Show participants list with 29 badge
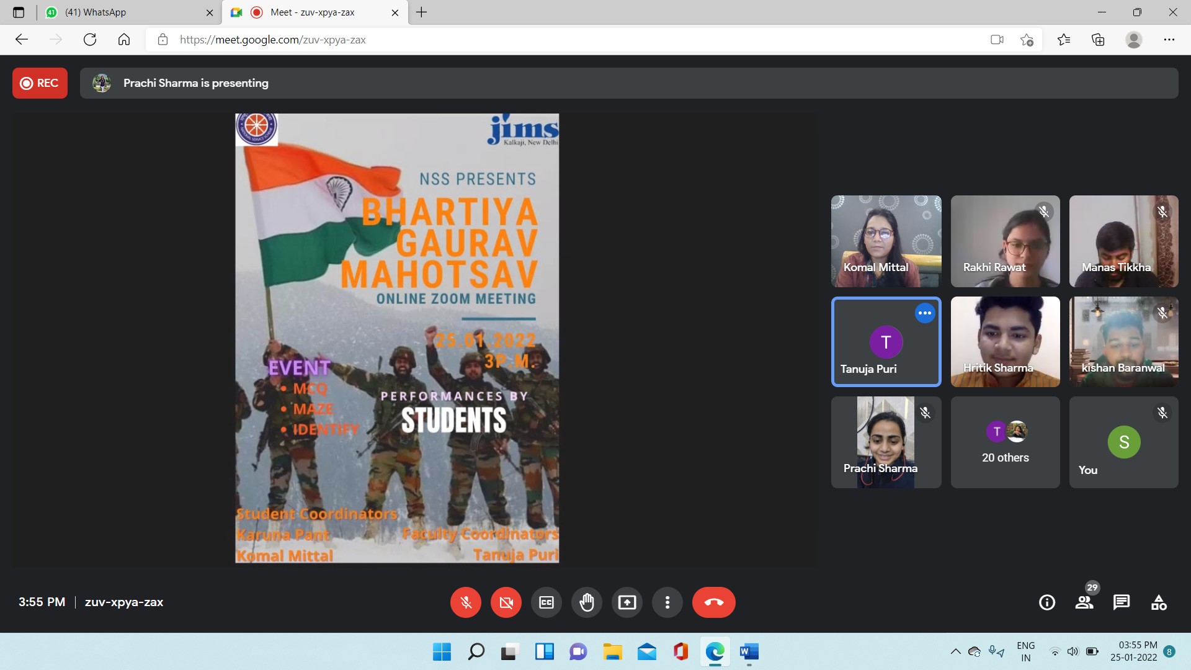The image size is (1191, 670). click(1084, 602)
